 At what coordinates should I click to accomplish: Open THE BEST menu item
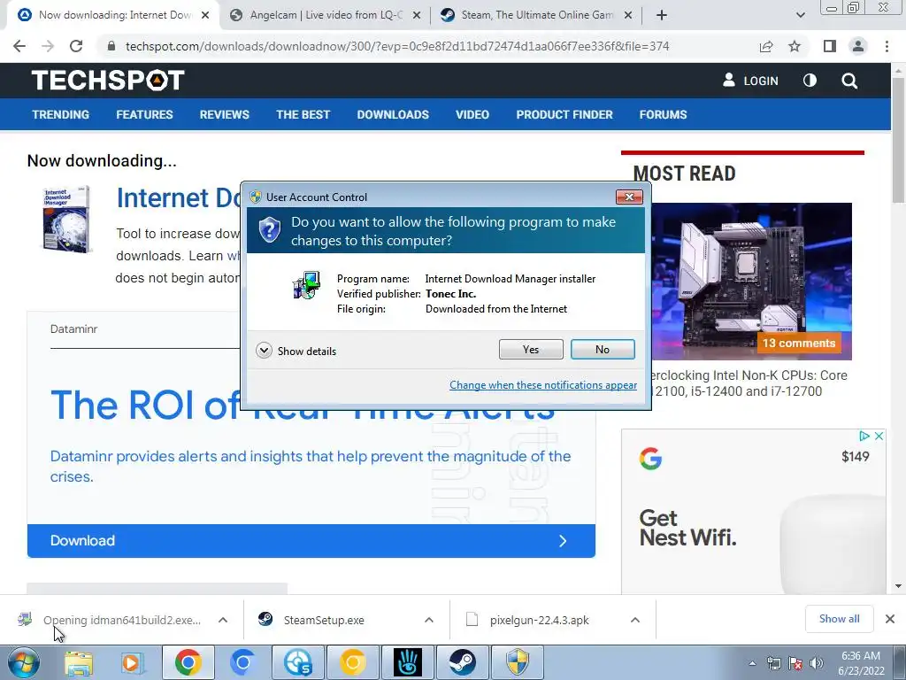pyautogui.click(x=303, y=114)
